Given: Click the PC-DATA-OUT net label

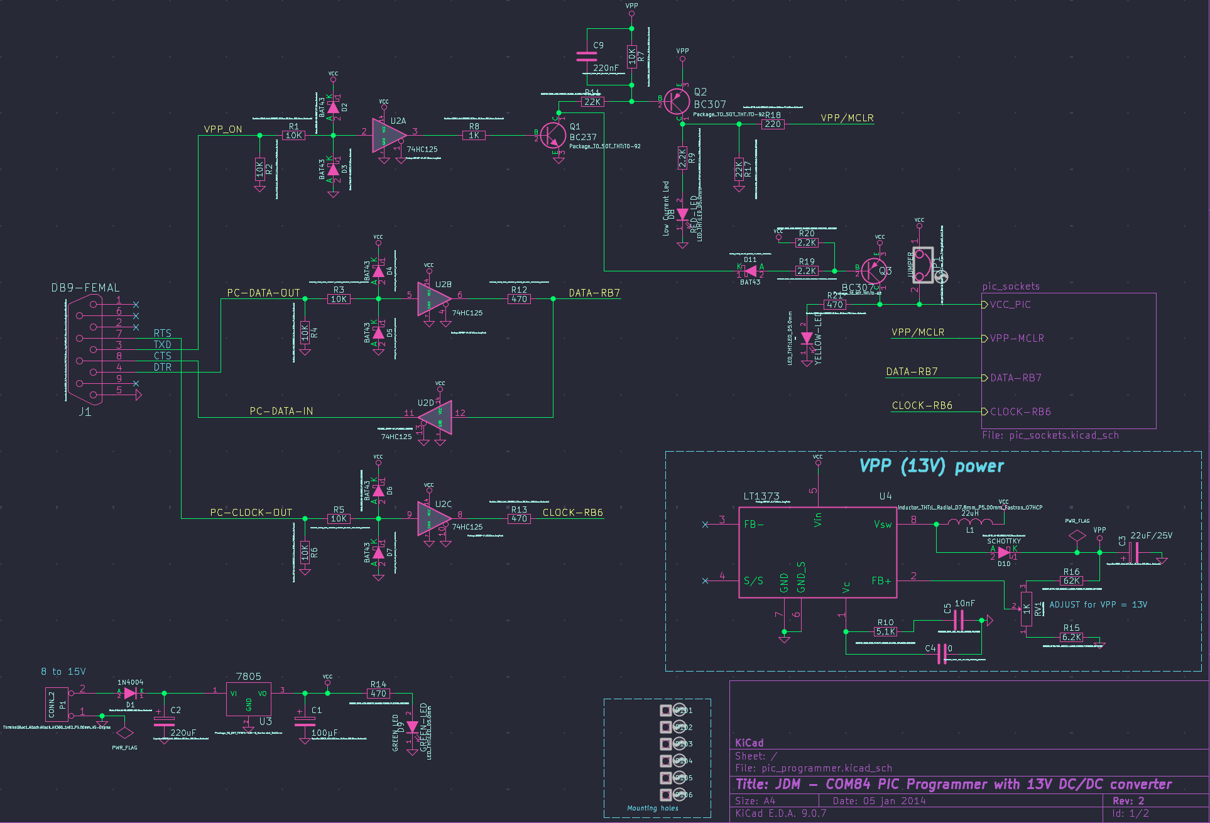Looking at the screenshot, I should (x=263, y=293).
